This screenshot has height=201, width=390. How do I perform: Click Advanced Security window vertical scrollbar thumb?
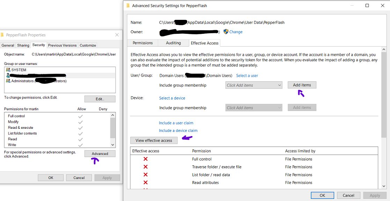pos(383,94)
